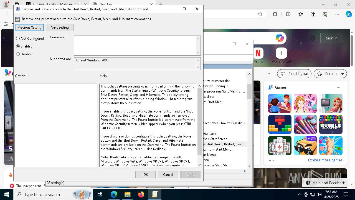
Task: Click the volume icon in system tray
Action: tap(319, 194)
